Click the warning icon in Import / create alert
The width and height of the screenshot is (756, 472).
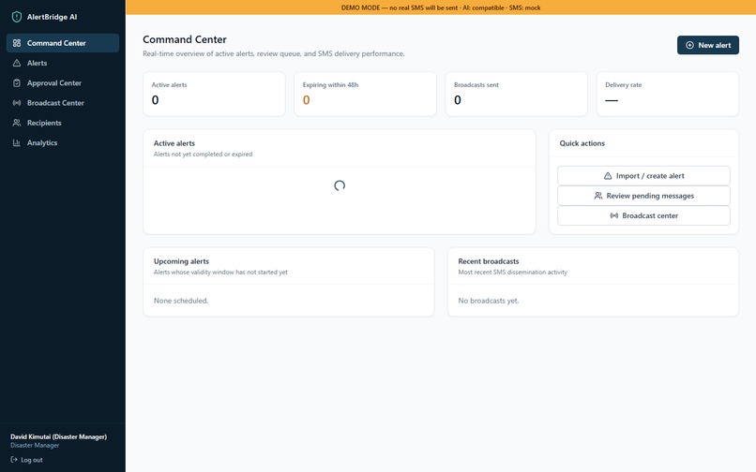(608, 176)
